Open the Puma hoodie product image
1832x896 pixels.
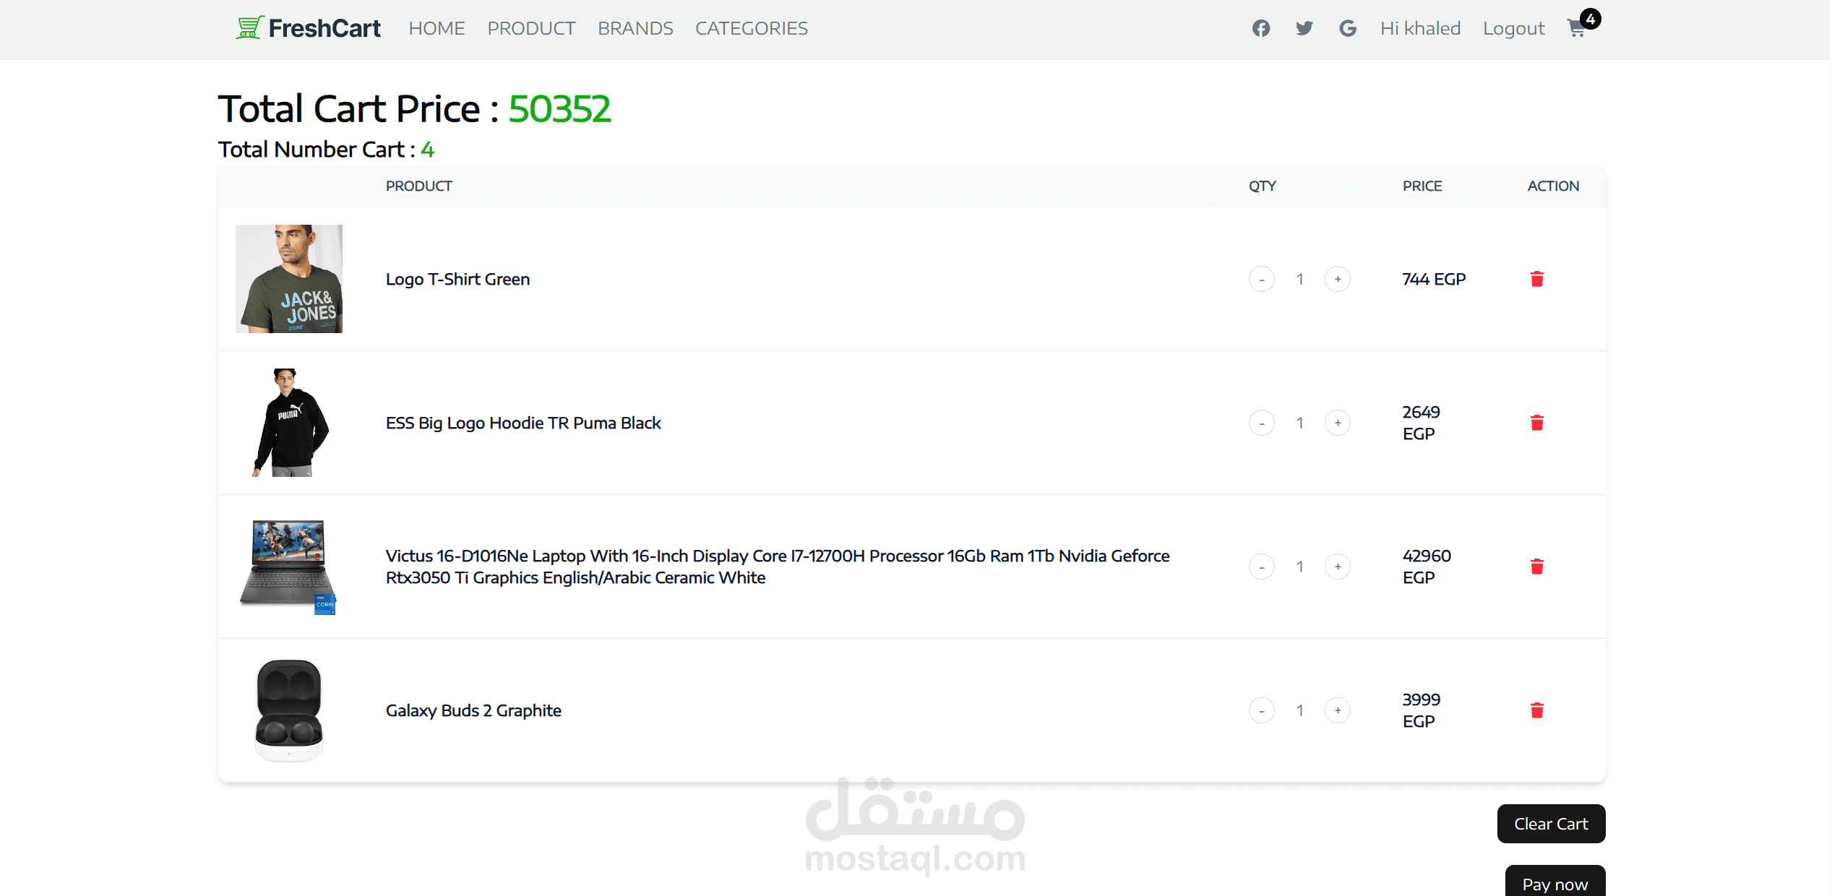click(289, 423)
